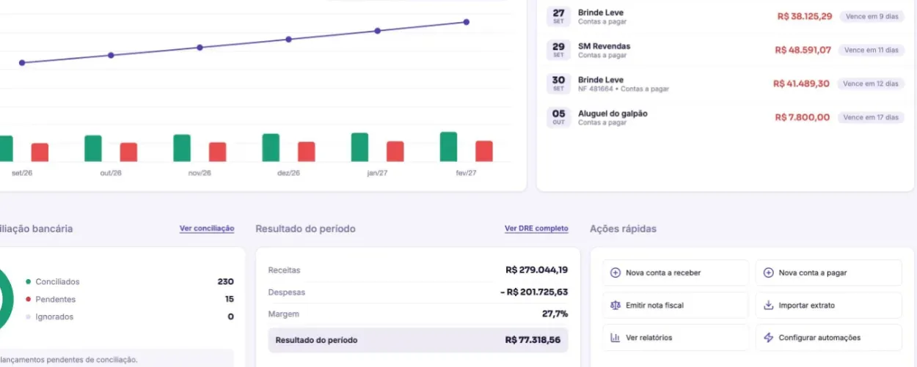Select the 27 SET date badge
Image resolution: width=917 pixels, height=367 pixels.
pyautogui.click(x=558, y=16)
